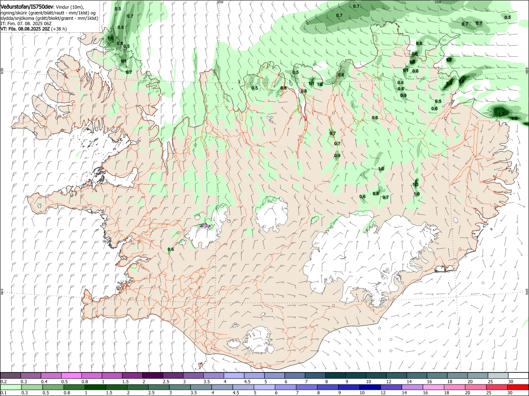
Task: Click the 0.2 label in the top legend row
Action: tap(3, 382)
